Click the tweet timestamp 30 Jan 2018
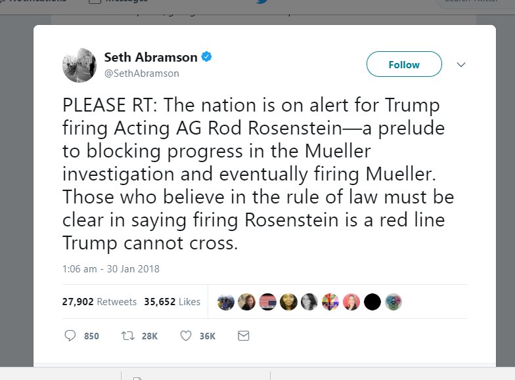The height and width of the screenshot is (380, 515). pyautogui.click(x=111, y=268)
